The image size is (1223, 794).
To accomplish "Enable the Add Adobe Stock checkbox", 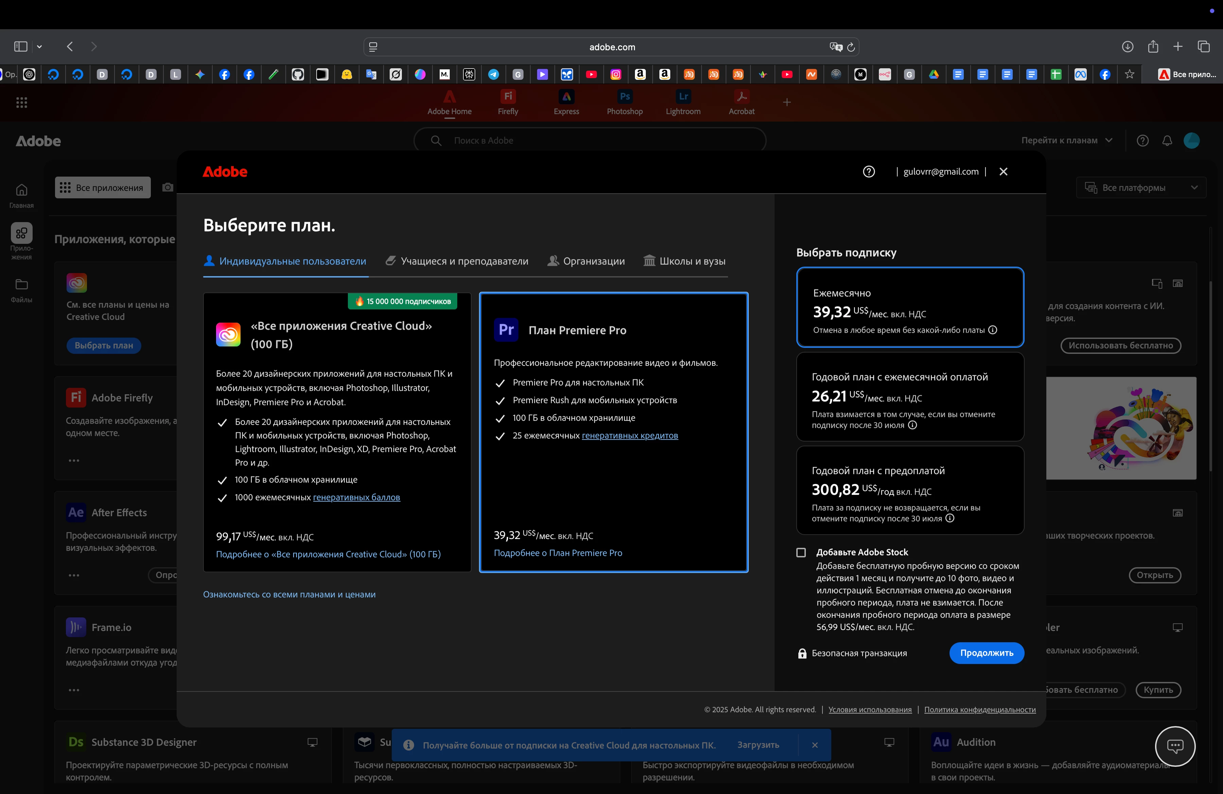I will 801,553.
